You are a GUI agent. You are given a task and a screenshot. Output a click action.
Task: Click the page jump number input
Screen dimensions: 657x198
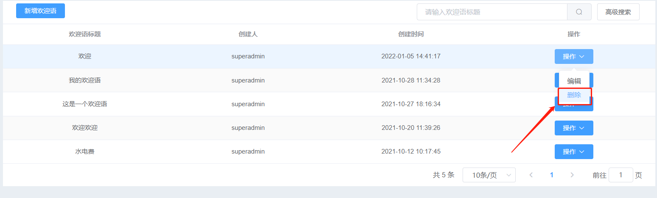click(x=621, y=175)
